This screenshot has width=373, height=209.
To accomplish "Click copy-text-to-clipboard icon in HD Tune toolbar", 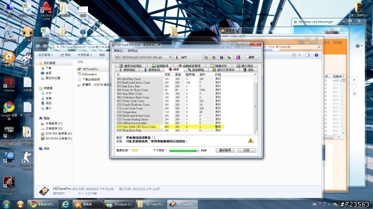I will coord(206,57).
